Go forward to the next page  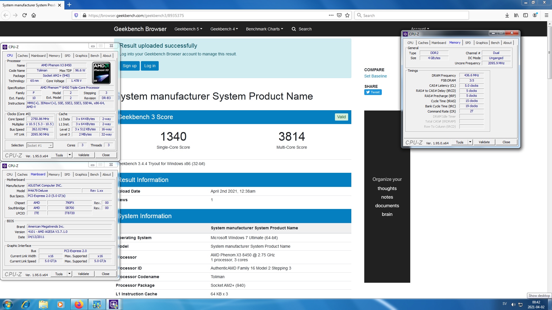point(15,15)
